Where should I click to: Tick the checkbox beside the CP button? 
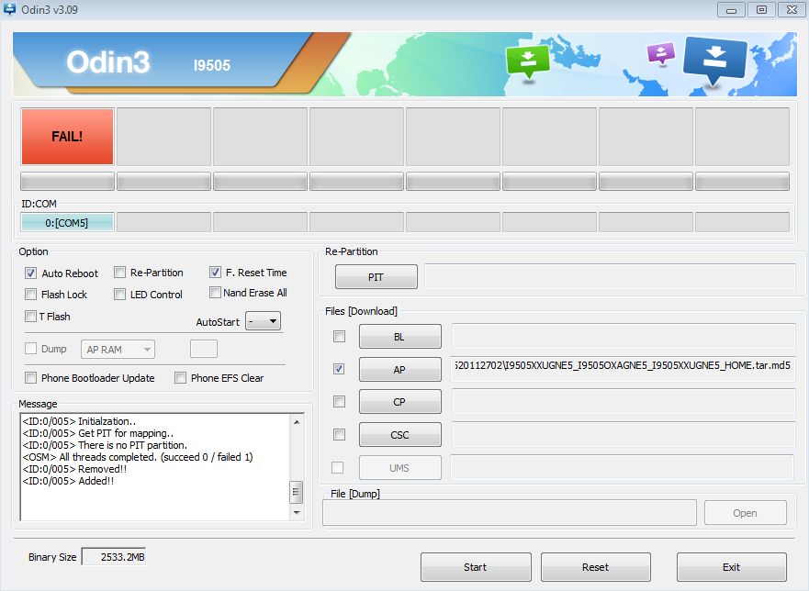pyautogui.click(x=339, y=401)
